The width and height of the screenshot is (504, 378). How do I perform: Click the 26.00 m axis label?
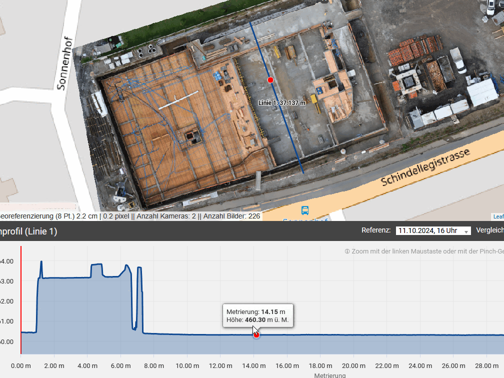454,366
